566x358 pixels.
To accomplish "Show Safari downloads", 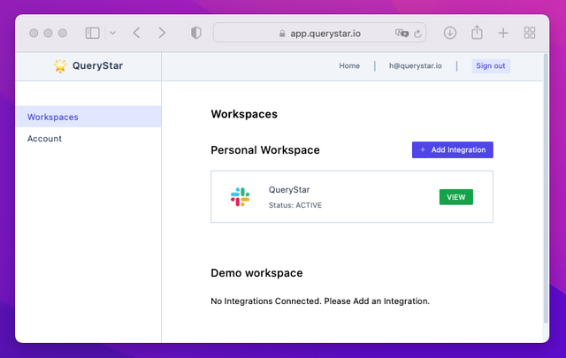I will pyautogui.click(x=450, y=33).
